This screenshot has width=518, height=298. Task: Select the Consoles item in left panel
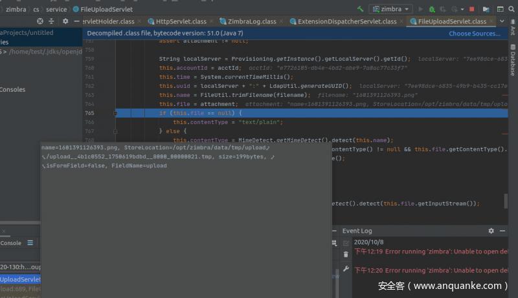click(12, 89)
